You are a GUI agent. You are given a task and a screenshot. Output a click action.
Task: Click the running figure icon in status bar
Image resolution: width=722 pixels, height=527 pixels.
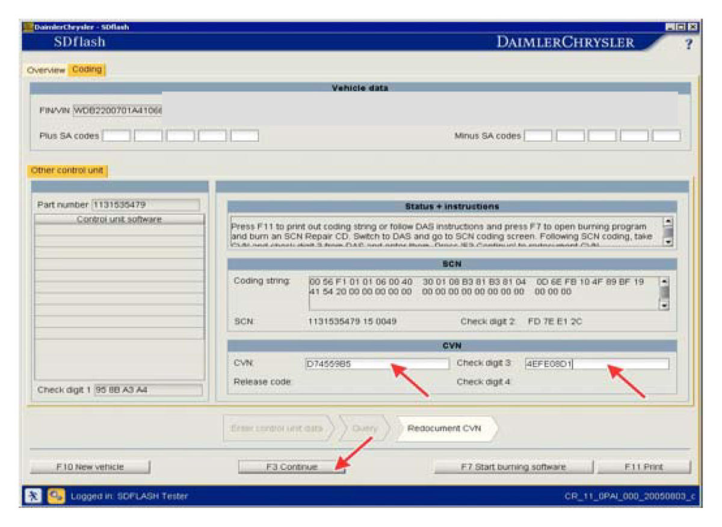(x=31, y=496)
